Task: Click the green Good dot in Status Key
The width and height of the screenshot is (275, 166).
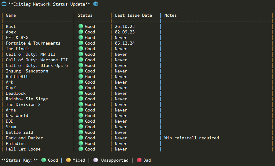Action: [x=44, y=160]
